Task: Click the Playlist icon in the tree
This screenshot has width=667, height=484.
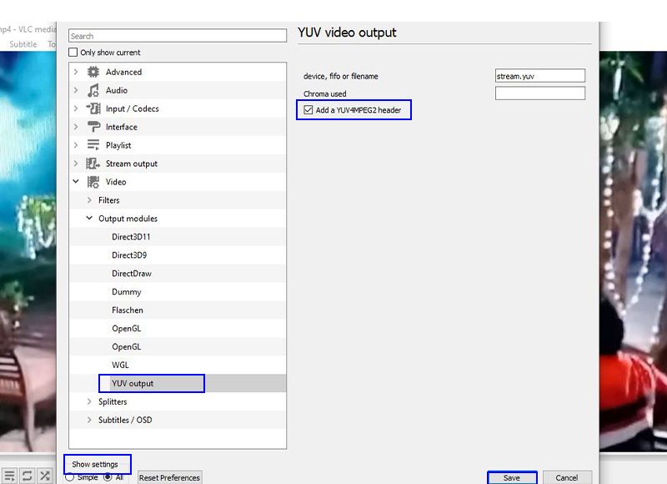Action: [x=93, y=146]
